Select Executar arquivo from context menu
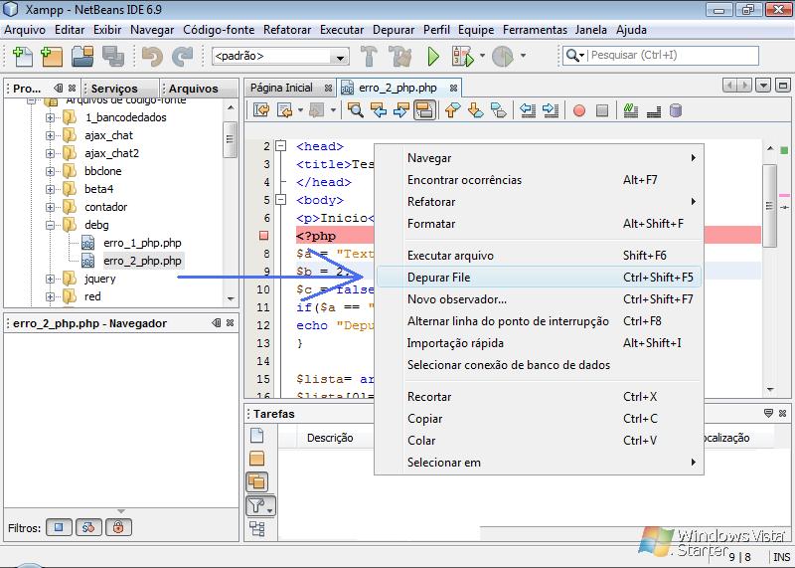Image resolution: width=795 pixels, height=568 pixels. coord(539,256)
